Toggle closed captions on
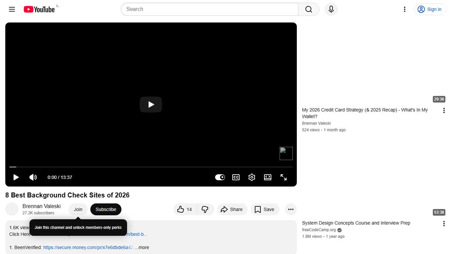Image resolution: width=452 pixels, height=254 pixels. tap(236, 177)
